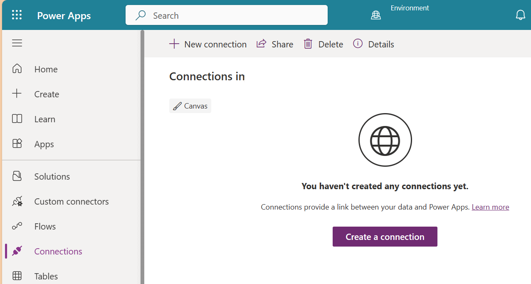Click the Environment label
This screenshot has height=284, width=531.
[410, 8]
